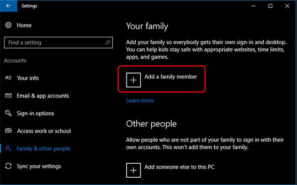Click the envelope icon for Email & app accounts
The width and height of the screenshot is (297, 185).
(x=8, y=96)
